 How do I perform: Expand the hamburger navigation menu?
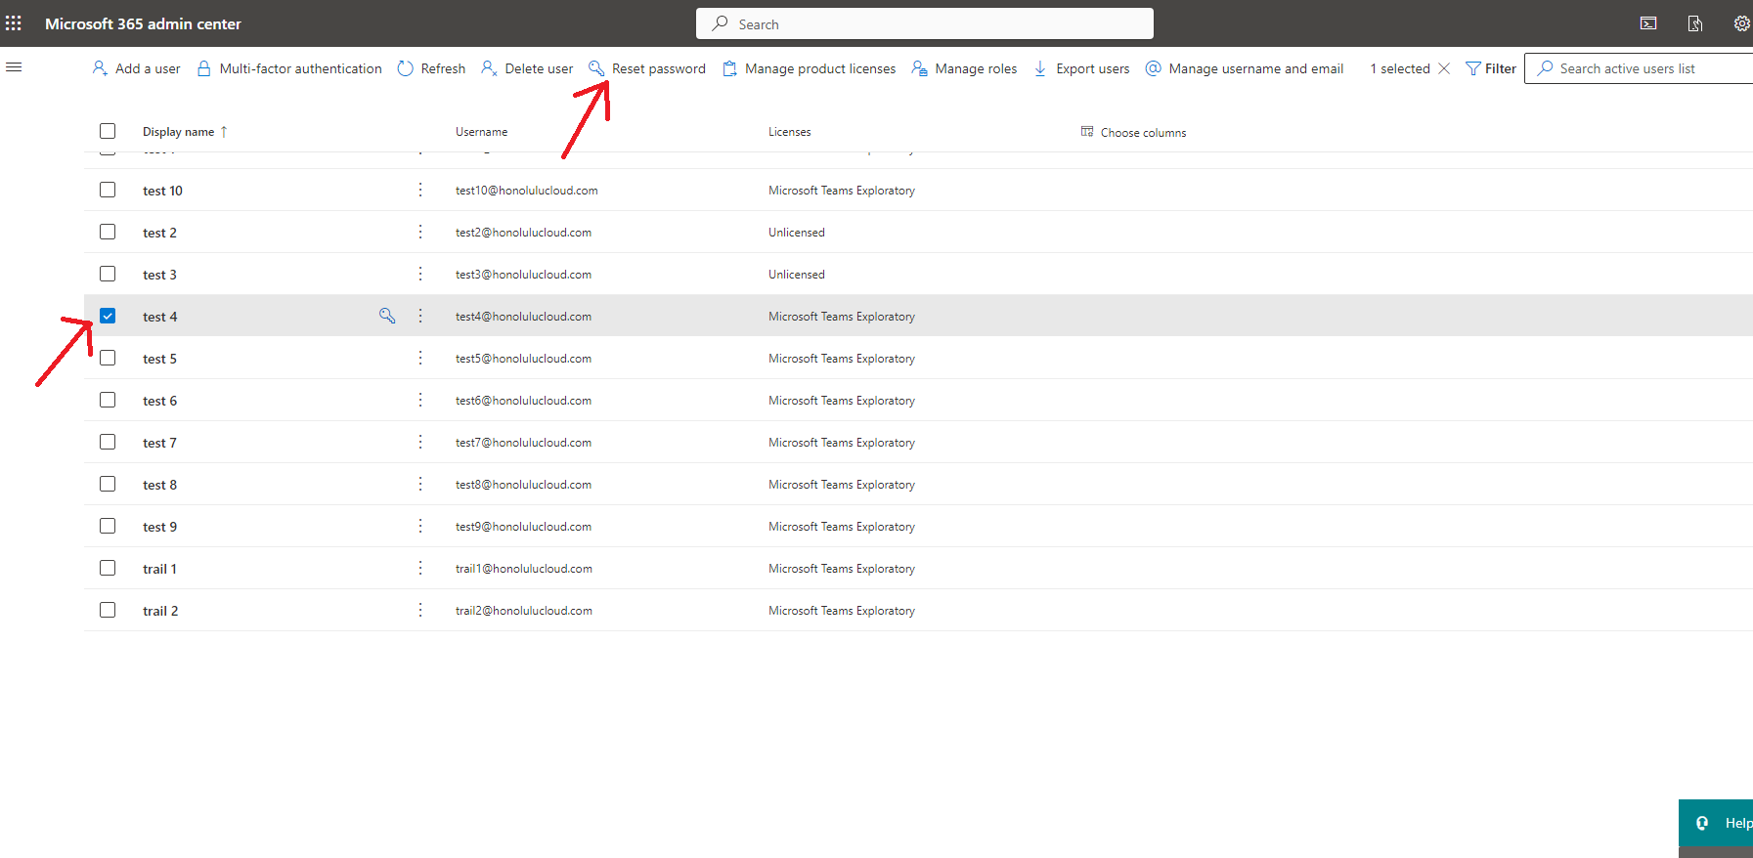tap(14, 67)
